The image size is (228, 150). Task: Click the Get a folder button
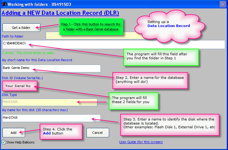click(x=21, y=28)
